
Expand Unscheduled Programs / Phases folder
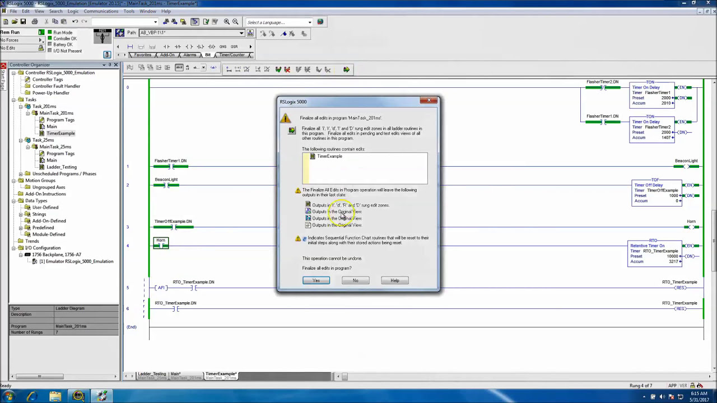click(20, 174)
